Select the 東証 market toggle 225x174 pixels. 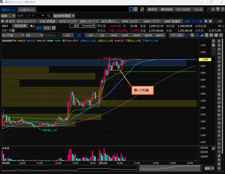[39, 28]
